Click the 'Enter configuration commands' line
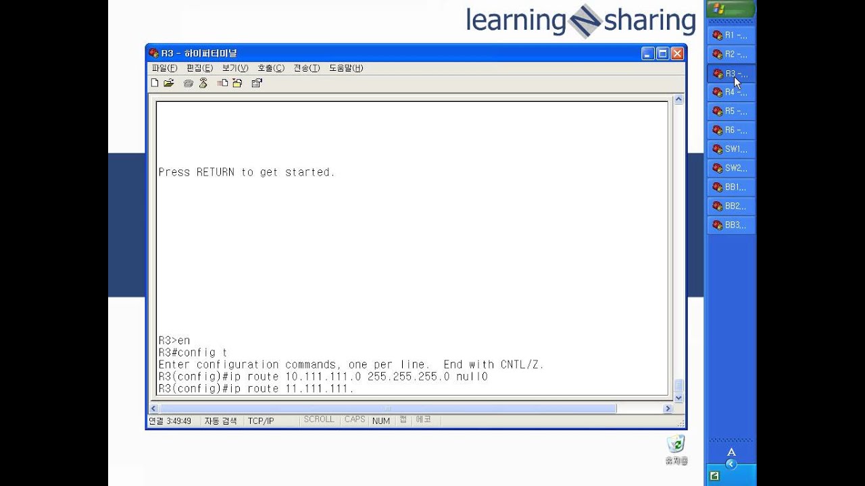865x486 pixels. 351,364
